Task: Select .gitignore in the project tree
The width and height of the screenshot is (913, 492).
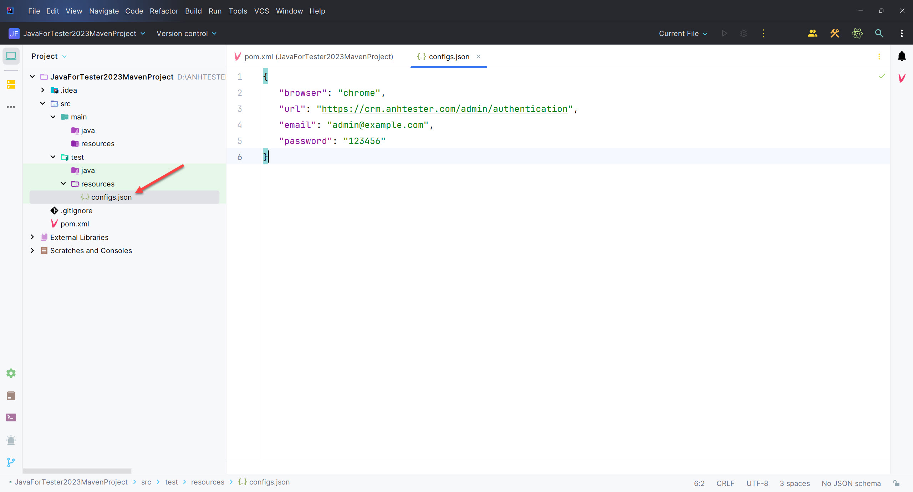Action: tap(76, 210)
